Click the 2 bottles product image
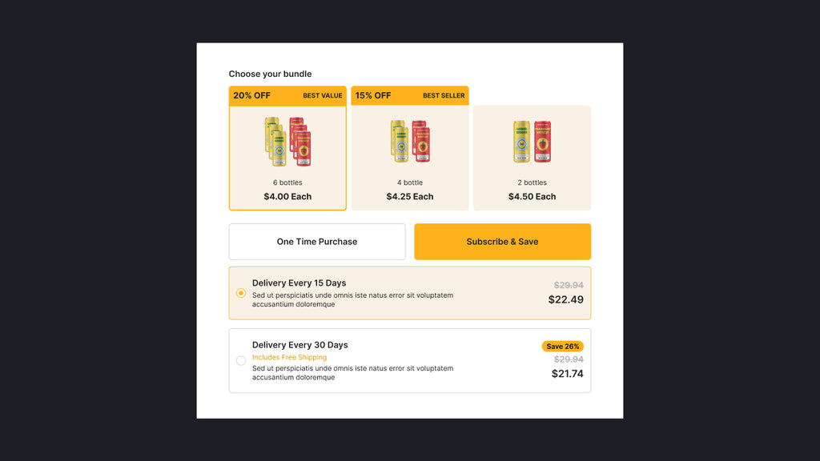This screenshot has width=820, height=461. pyautogui.click(x=532, y=142)
